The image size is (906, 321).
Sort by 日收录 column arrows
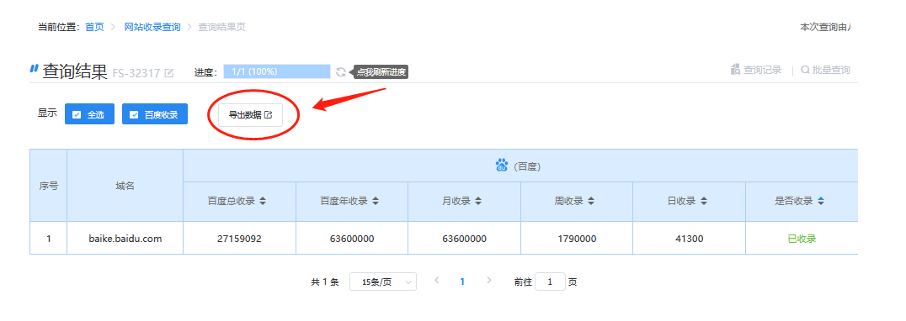[x=703, y=201]
